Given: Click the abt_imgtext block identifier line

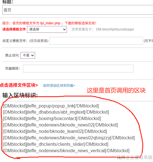Looking at the screenshot, I should tap(56, 112).
